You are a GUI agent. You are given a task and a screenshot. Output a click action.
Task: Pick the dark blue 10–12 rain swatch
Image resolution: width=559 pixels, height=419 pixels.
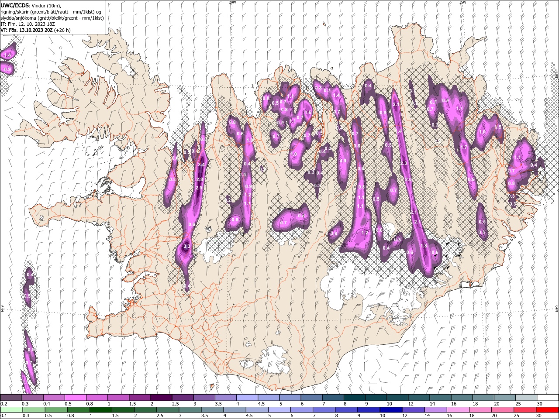point(391,410)
